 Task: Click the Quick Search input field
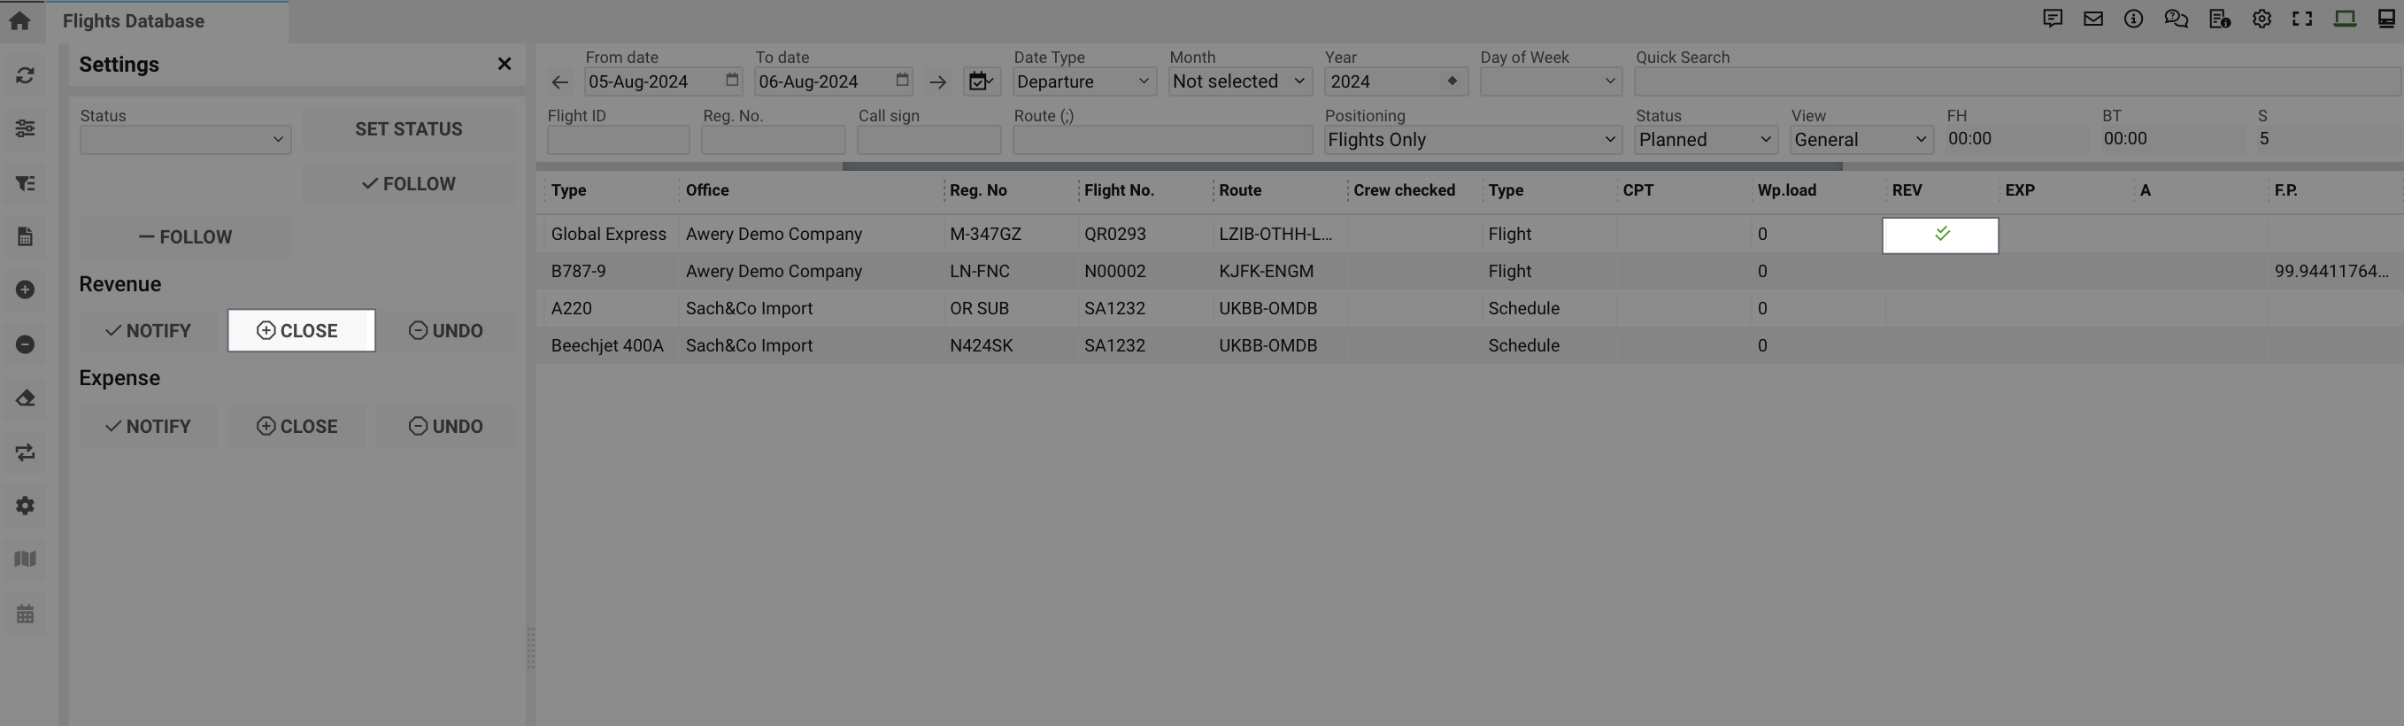pyautogui.click(x=2015, y=82)
